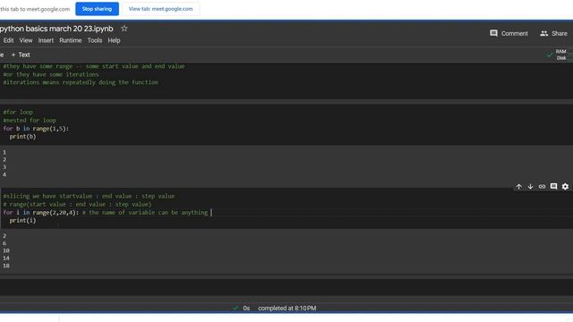Star the python basics notebook
The image size is (573, 322).
(124, 29)
